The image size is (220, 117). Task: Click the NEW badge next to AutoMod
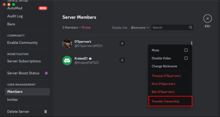coord(43,8)
